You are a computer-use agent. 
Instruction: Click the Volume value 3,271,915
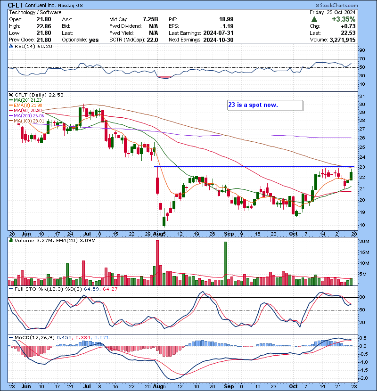(343, 40)
